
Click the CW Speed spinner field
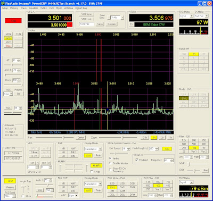click(126, 149)
